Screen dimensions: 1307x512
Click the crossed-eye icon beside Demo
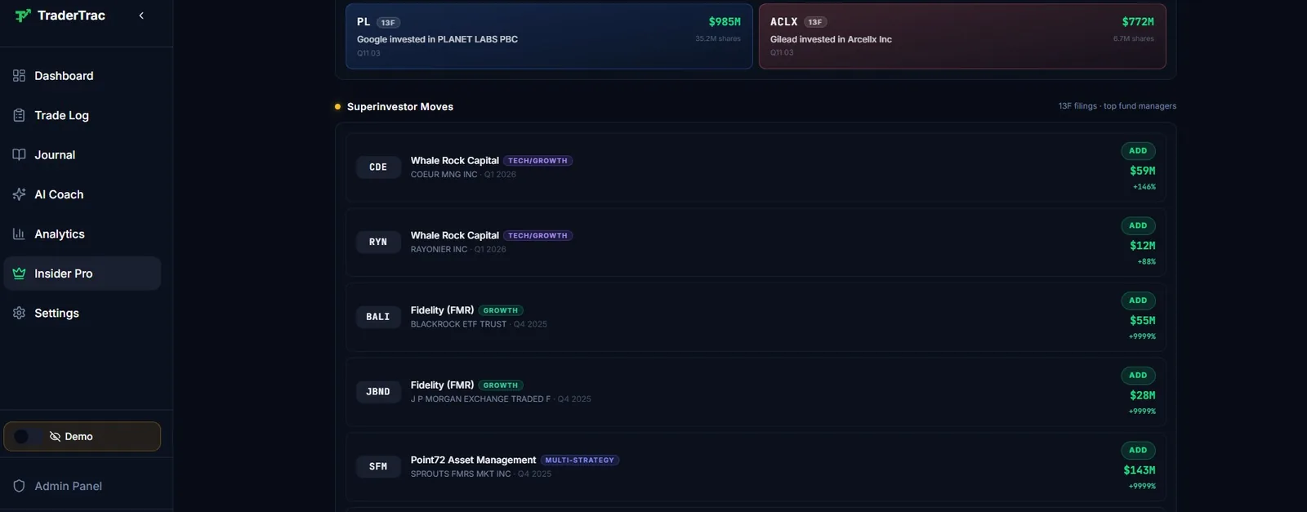point(56,436)
